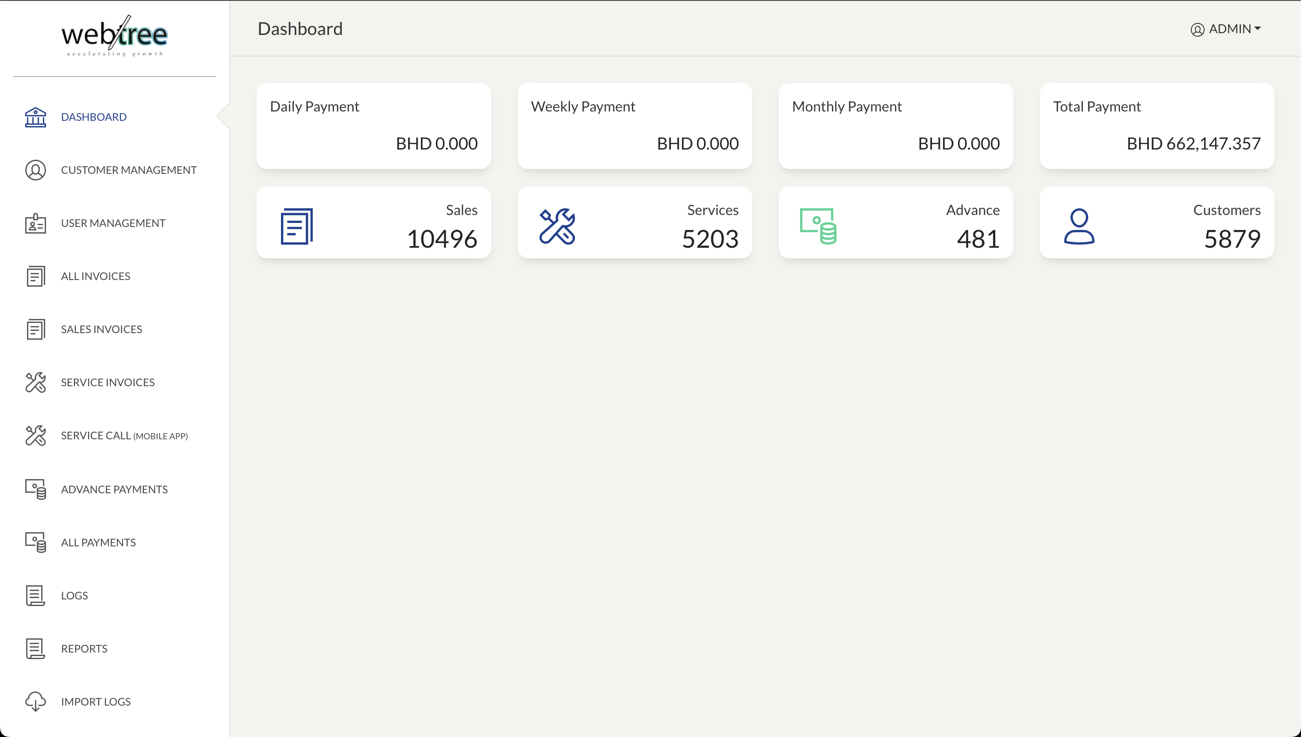Click the Dashboard navigation icon
This screenshot has height=737, width=1301.
[35, 117]
